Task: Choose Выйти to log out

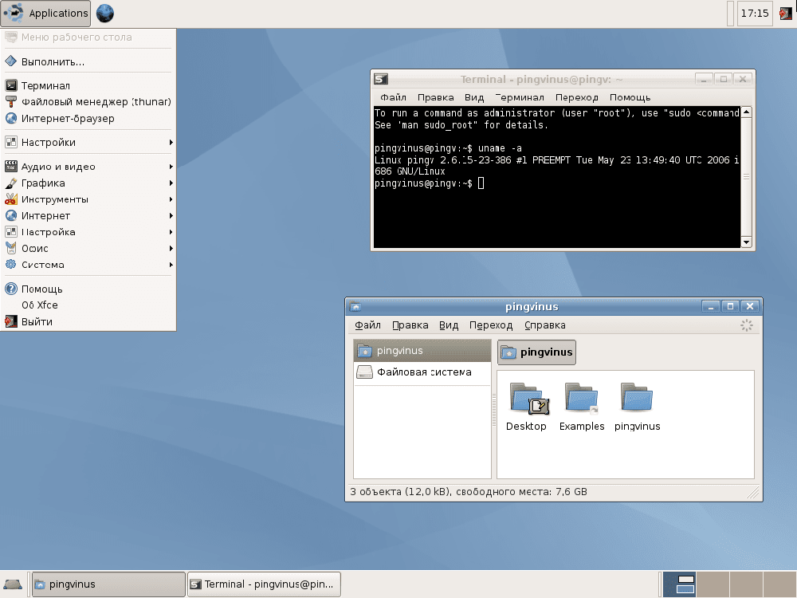Action: point(88,321)
